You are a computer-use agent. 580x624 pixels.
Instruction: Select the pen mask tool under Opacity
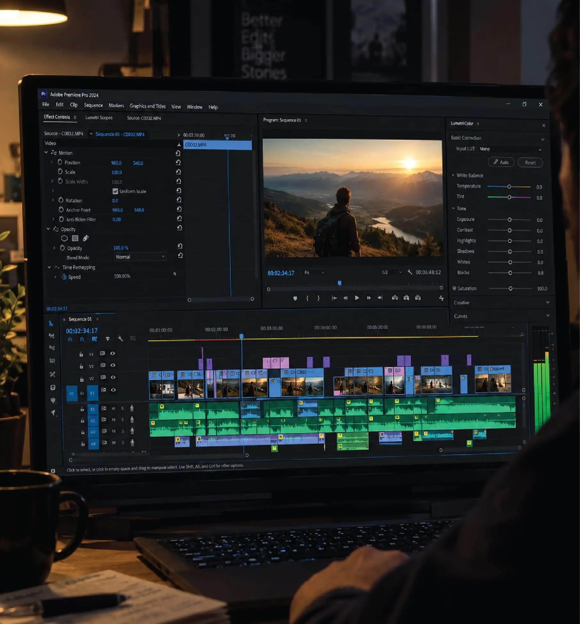click(x=86, y=238)
